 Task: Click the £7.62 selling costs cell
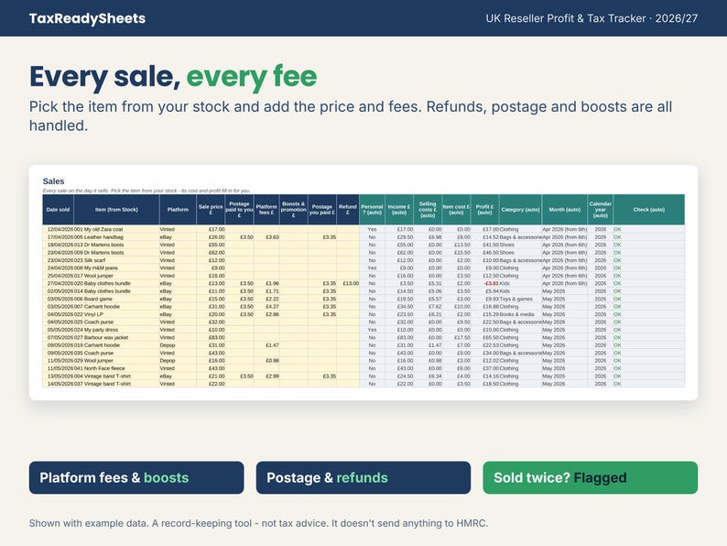(x=428, y=307)
